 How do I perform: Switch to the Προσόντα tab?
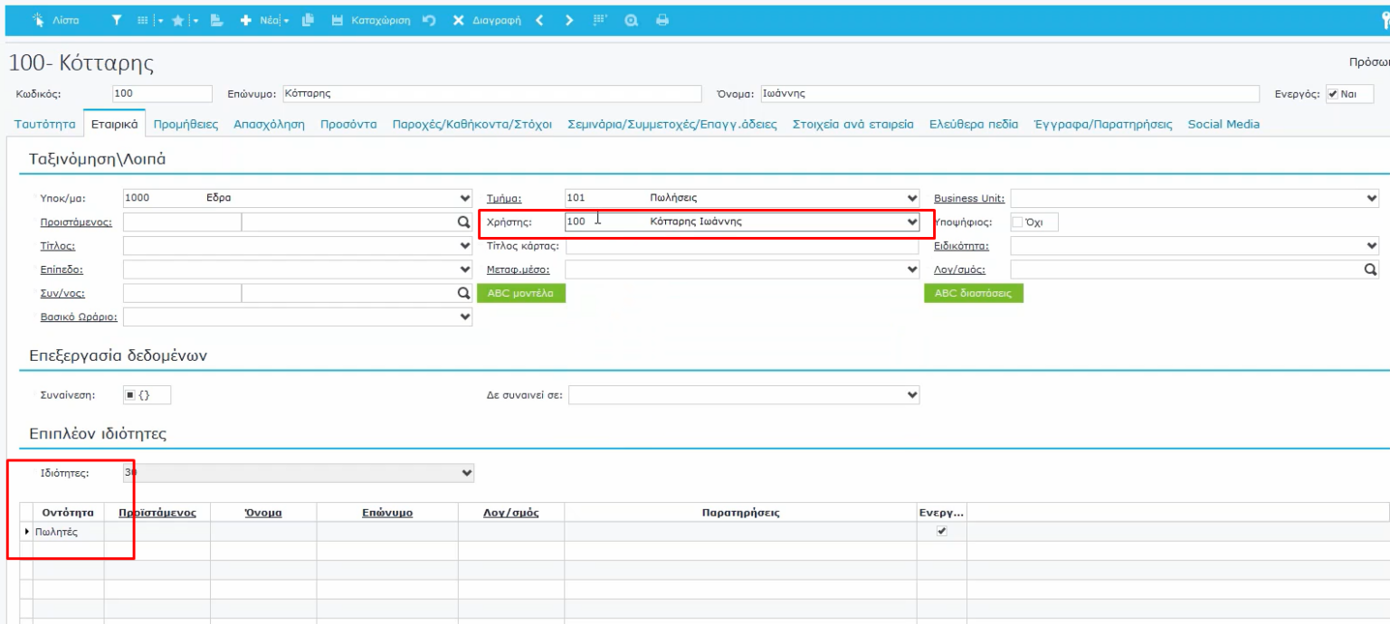click(x=348, y=125)
